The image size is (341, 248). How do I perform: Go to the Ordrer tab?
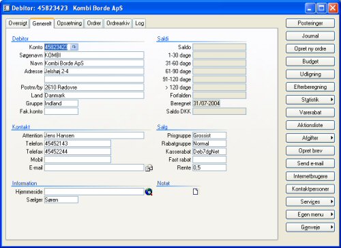[94, 23]
